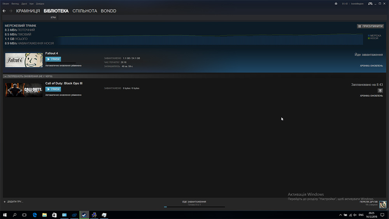The image size is (389, 219).
Task: Open Вигляд menu
Action: pyautogui.click(x=15, y=4)
